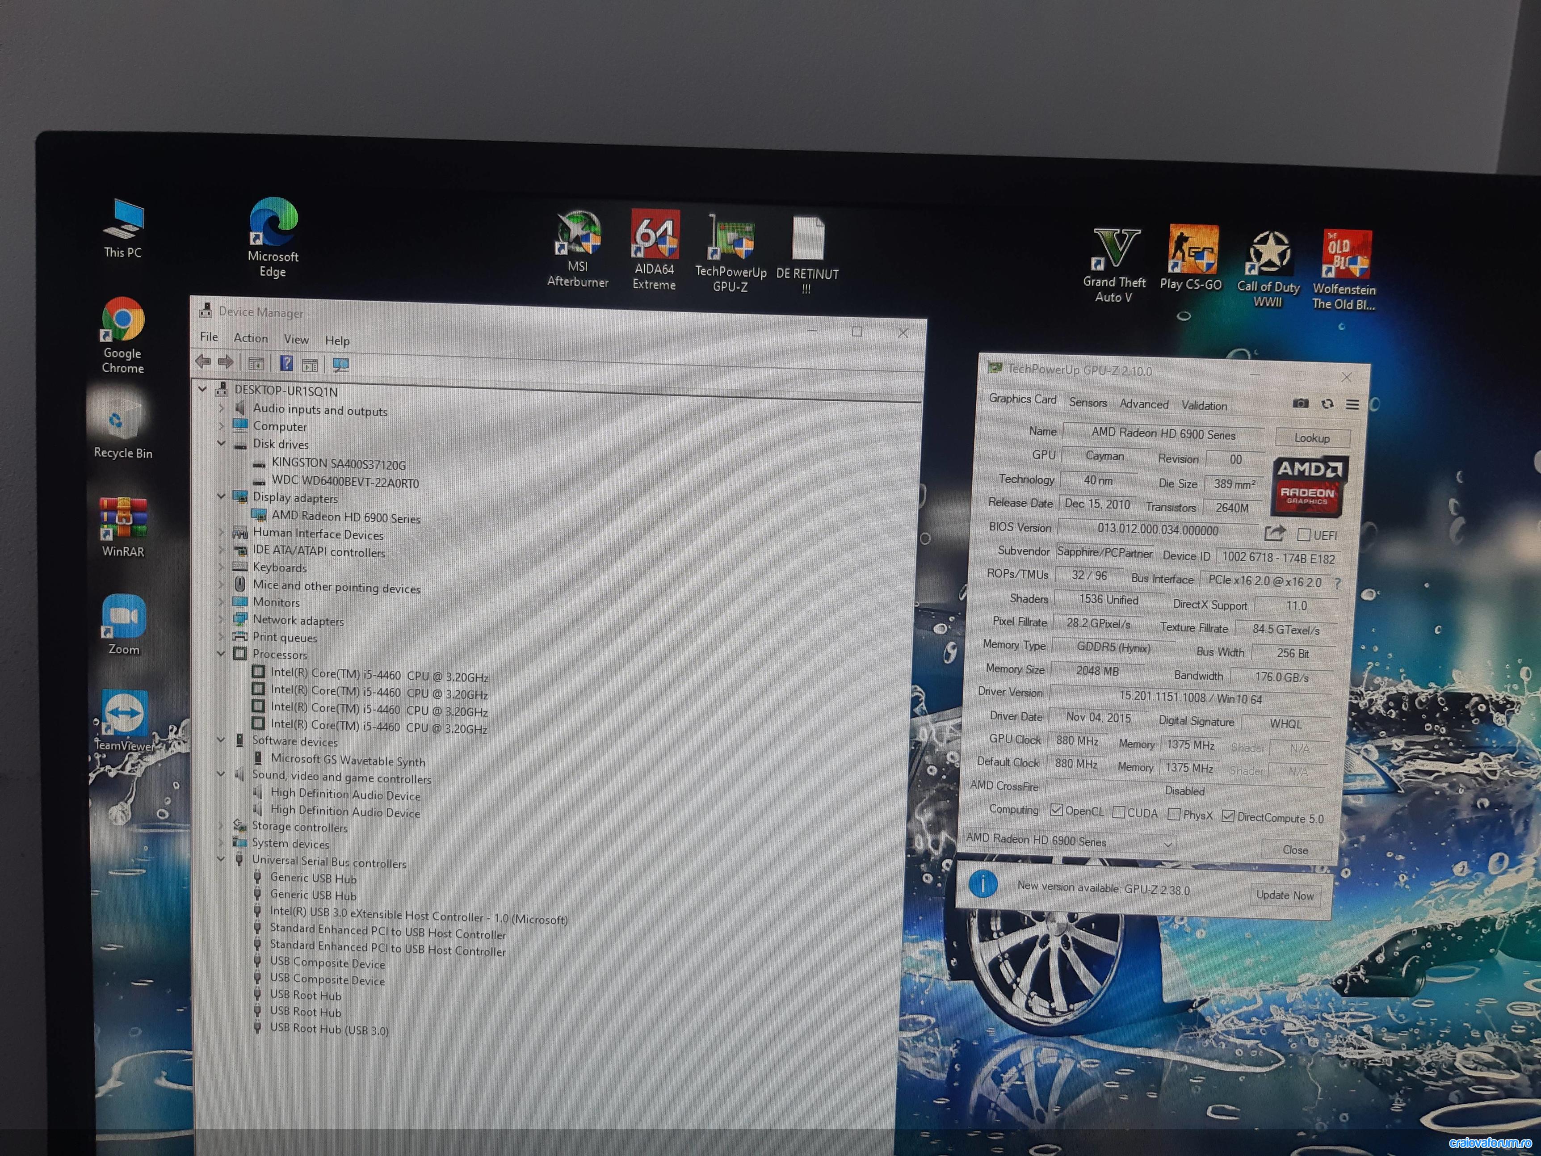
Task: Click the GPU-Z refresh icon
Action: (1327, 404)
